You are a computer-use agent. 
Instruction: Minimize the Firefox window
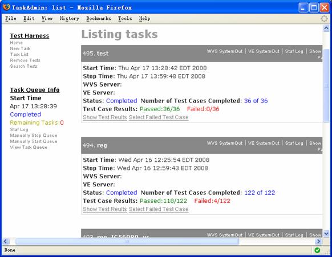[303, 8]
